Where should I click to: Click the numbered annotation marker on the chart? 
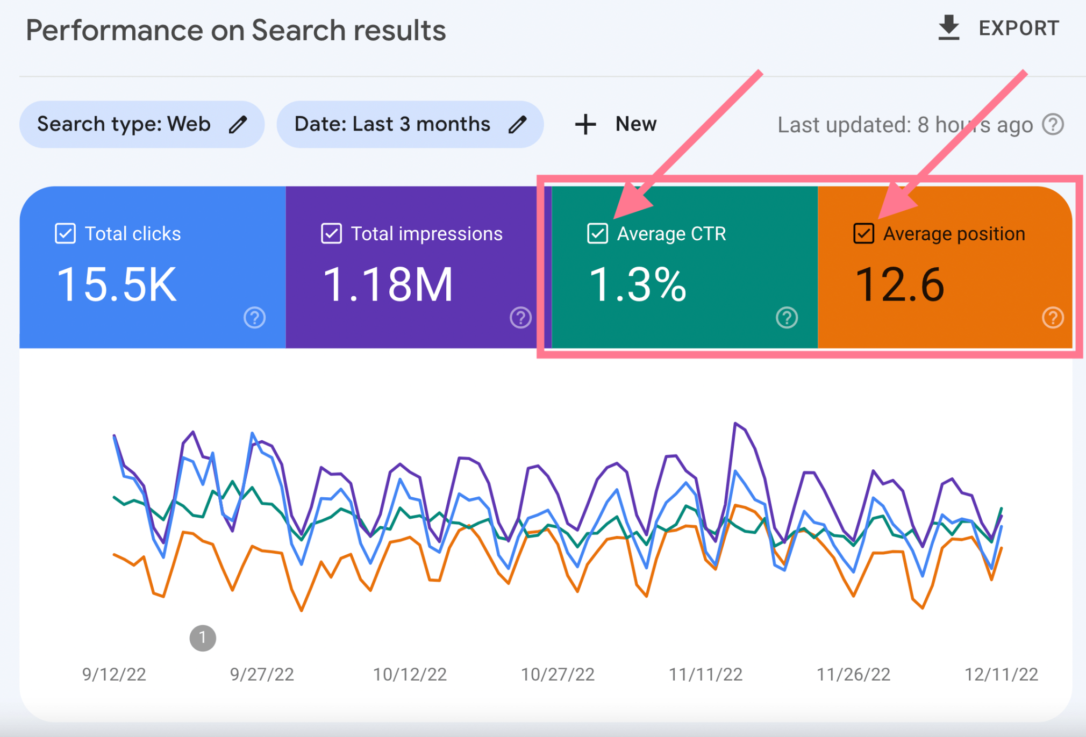click(x=203, y=638)
